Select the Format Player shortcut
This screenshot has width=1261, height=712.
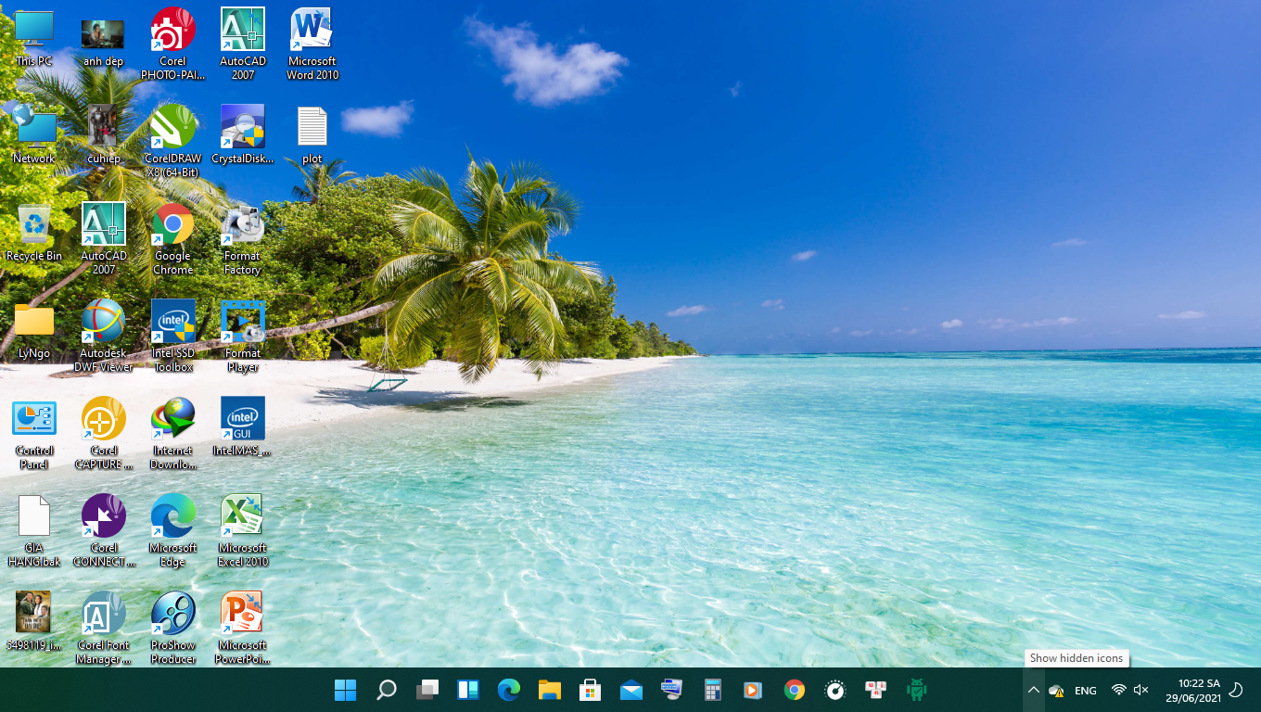243,337
